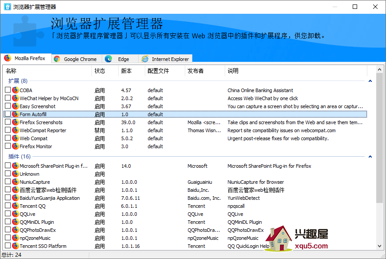The height and width of the screenshot is (259, 386).
Task: Check the WebCompat Reporter checkbox
Action: (8, 130)
